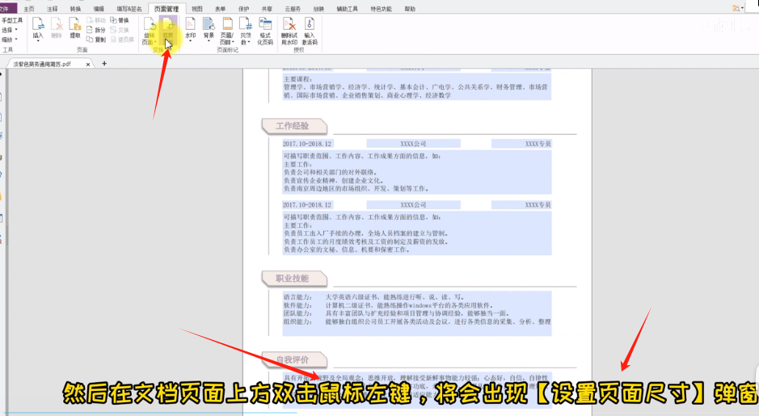Viewport: 759px width, 416px height.
Task: Switch to the 视图 view tab
Action: point(196,9)
